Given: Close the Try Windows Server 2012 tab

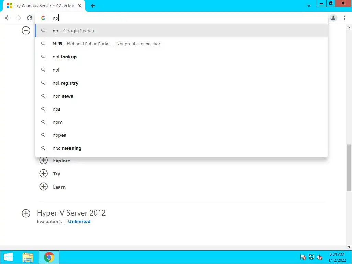Looking at the screenshot, I should 80,6.
